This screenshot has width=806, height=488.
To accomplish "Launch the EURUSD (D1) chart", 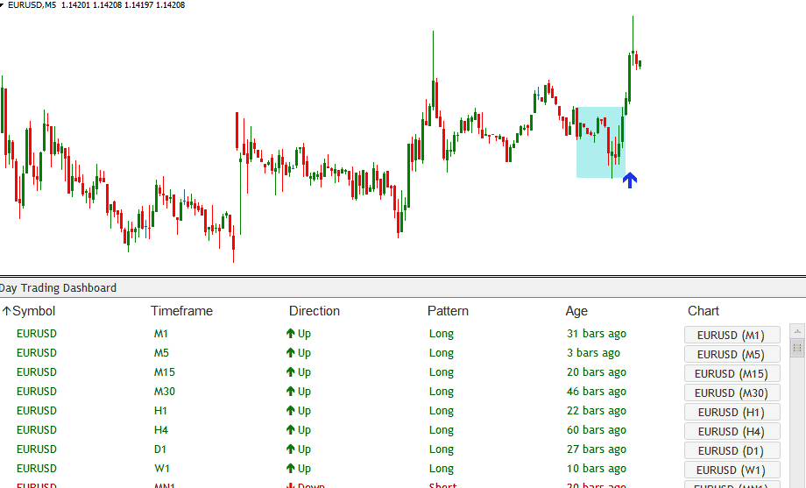I will [x=731, y=450].
